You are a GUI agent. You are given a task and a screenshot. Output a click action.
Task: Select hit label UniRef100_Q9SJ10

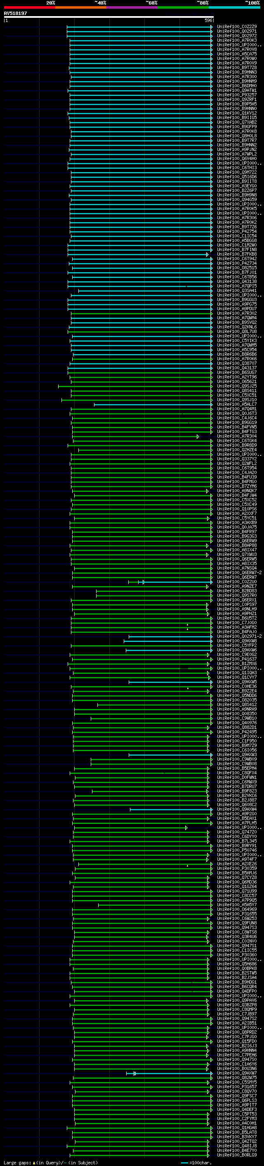(237, 400)
